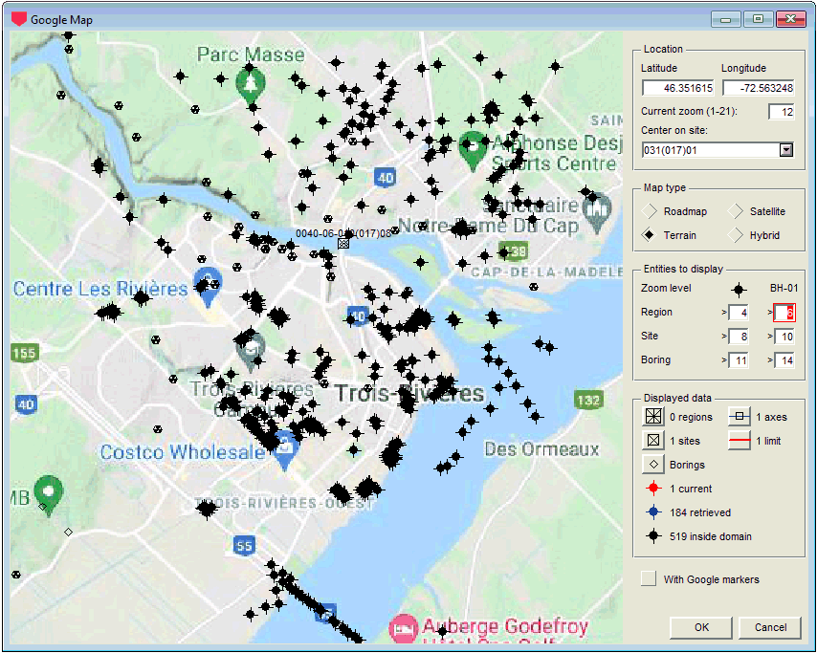Enable the With Google markers checkbox
817x653 pixels.
[x=649, y=578]
